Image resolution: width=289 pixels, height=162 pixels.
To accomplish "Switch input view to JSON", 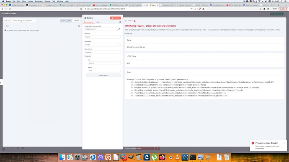I will 69,21.
